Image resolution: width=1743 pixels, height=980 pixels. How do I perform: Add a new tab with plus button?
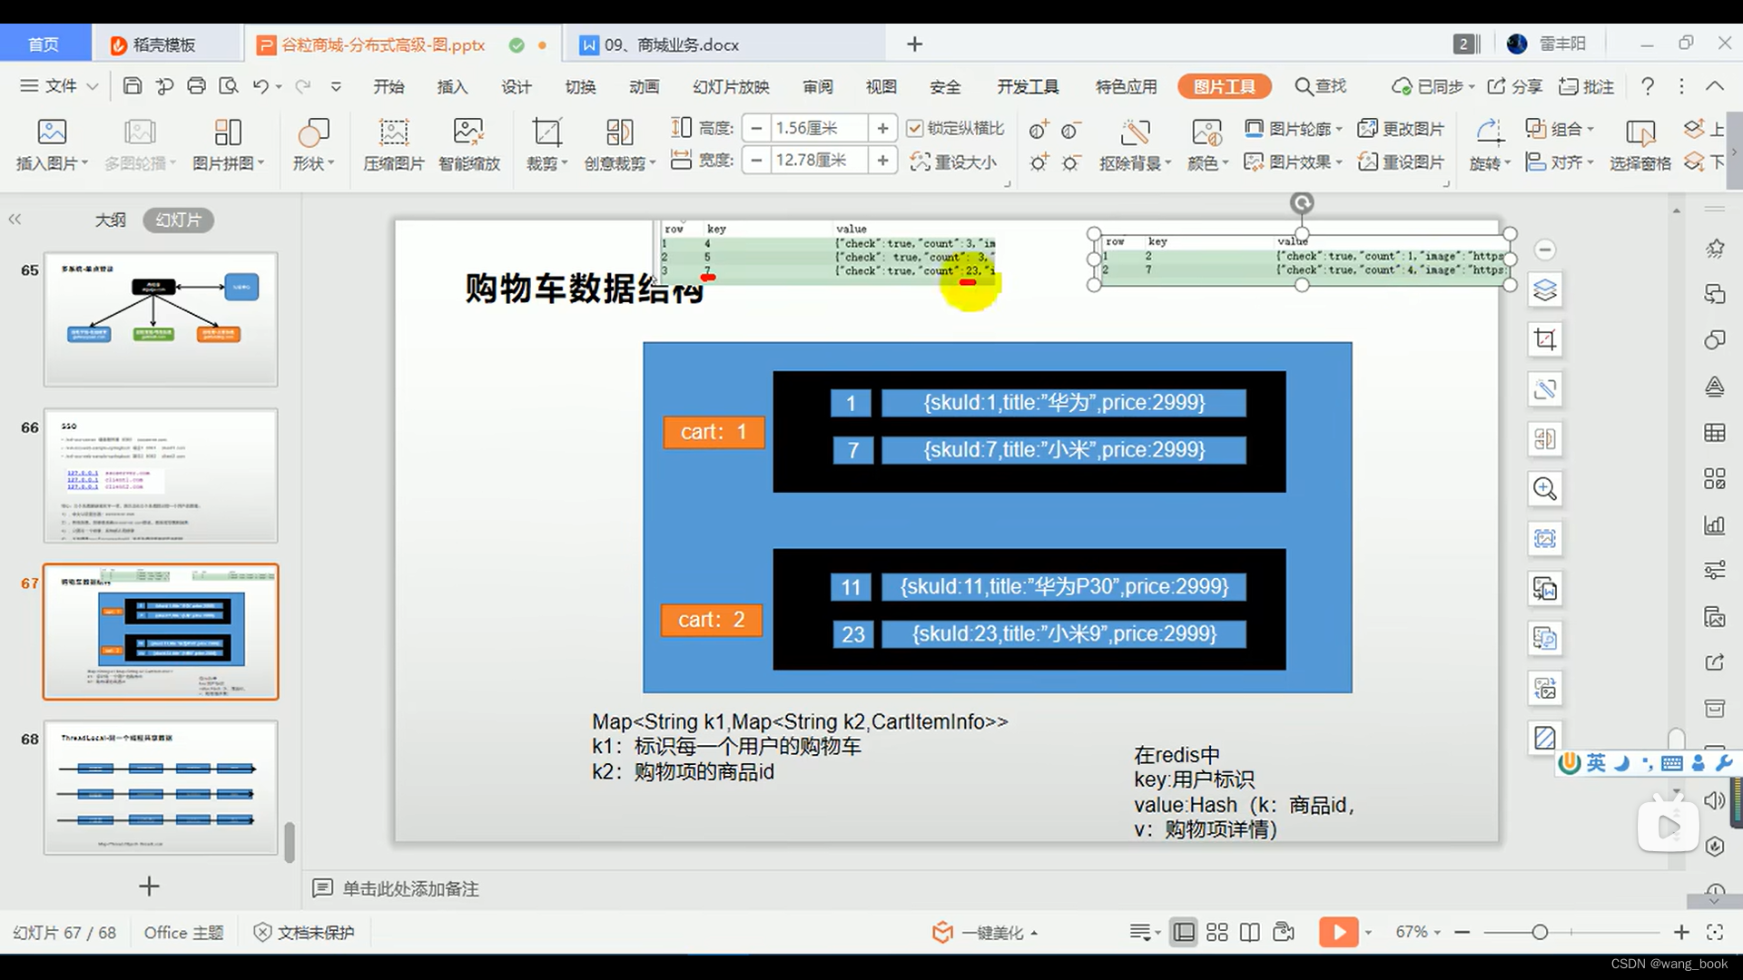click(914, 44)
